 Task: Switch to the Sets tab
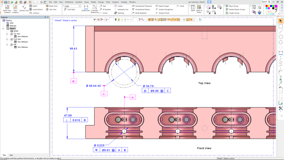click(11, 155)
